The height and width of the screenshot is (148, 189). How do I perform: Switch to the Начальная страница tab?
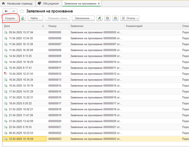click(x=18, y=4)
